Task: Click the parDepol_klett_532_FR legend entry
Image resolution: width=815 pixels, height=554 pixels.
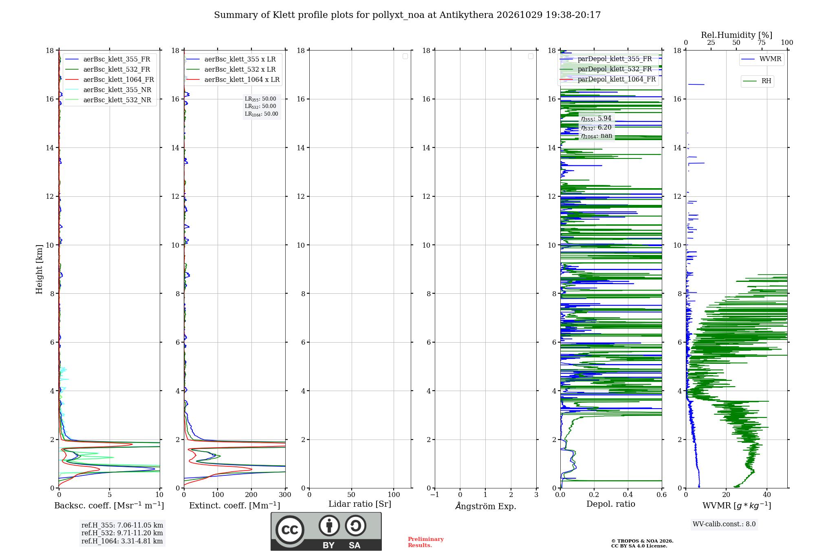Action: pyautogui.click(x=606, y=69)
